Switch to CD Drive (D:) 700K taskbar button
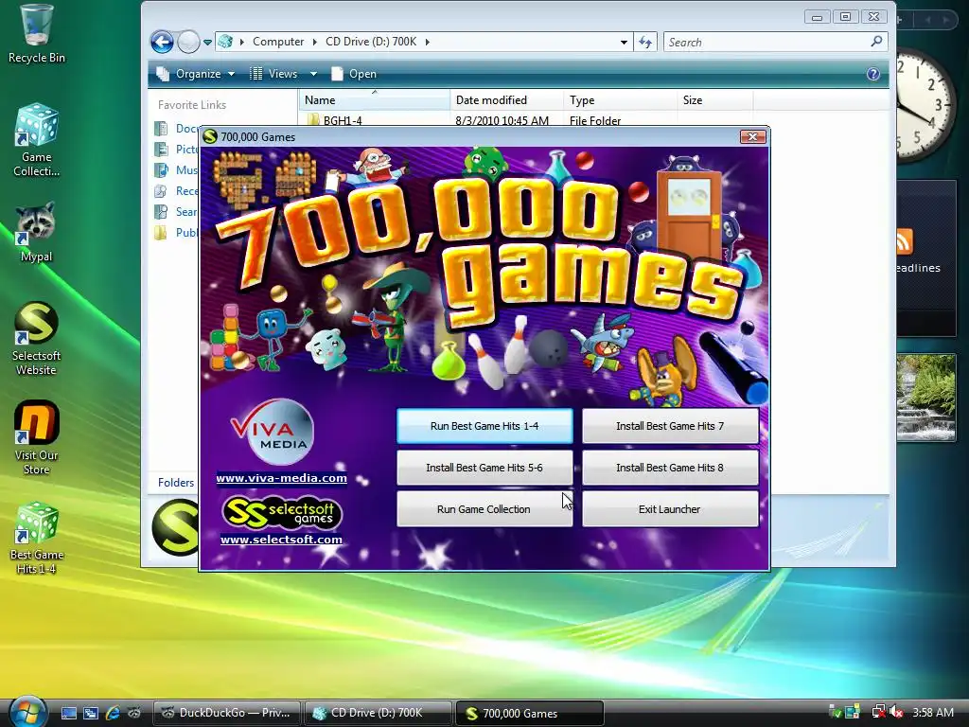 coord(378,713)
